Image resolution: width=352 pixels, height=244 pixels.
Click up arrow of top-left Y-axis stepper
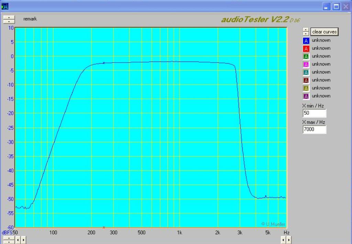9,18
